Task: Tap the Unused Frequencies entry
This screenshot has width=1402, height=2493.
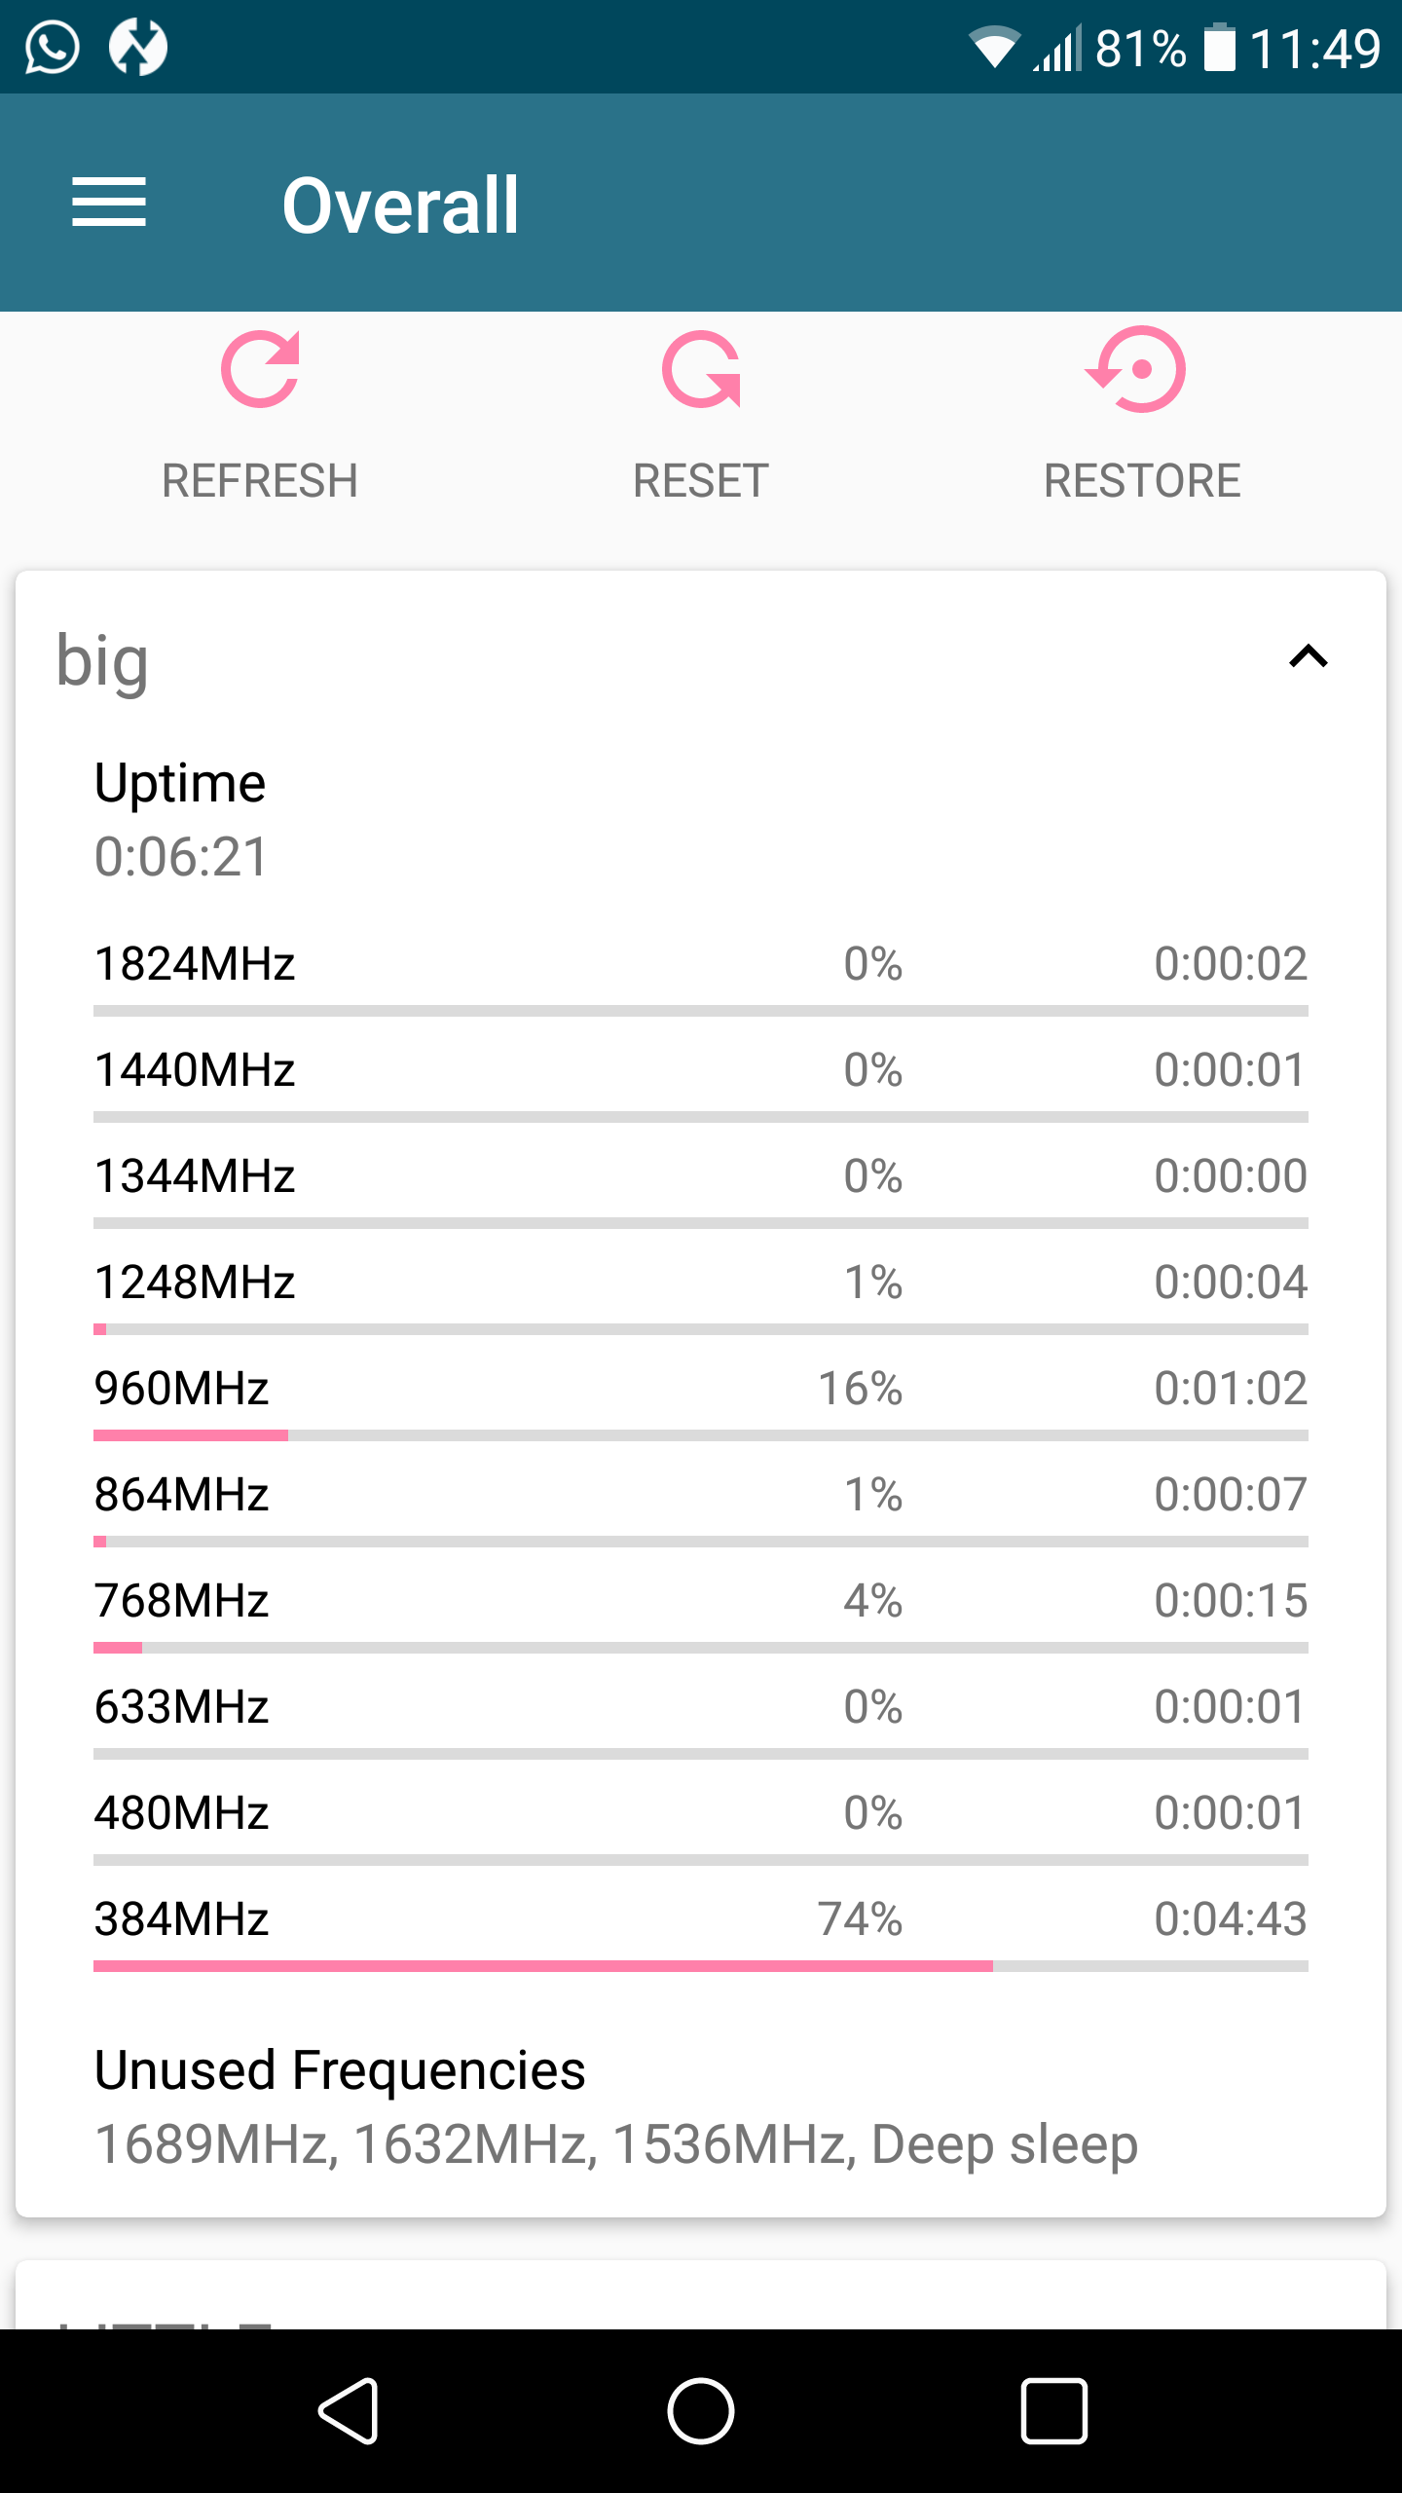Action: click(x=616, y=2106)
